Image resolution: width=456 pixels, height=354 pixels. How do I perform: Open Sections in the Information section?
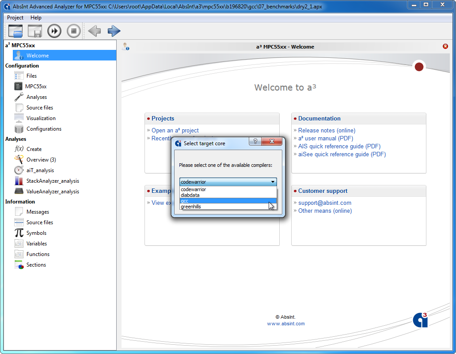(36, 265)
